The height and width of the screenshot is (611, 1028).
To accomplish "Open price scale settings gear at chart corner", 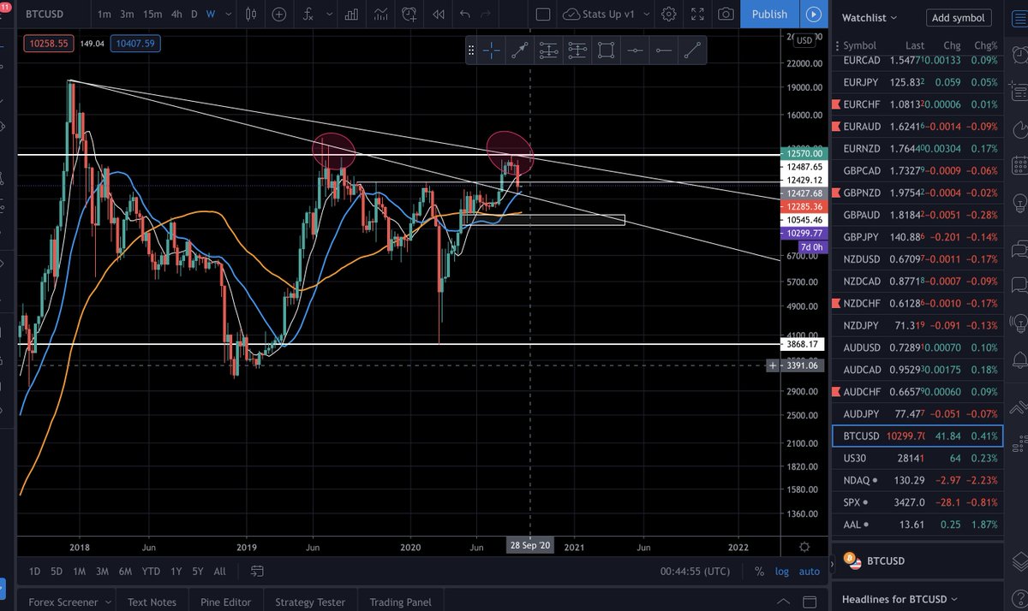I will tap(804, 546).
